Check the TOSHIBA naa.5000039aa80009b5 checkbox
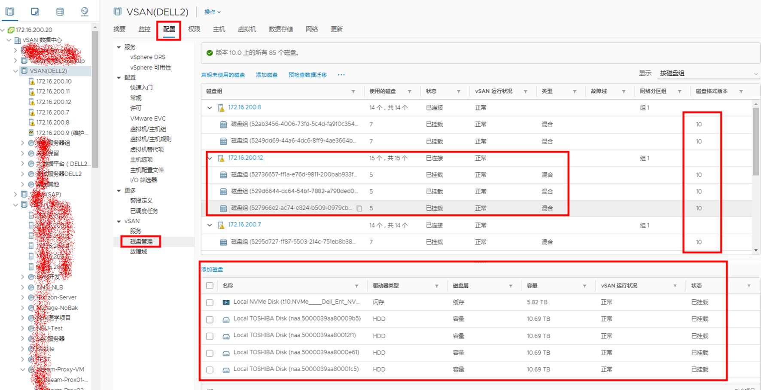Image resolution: width=761 pixels, height=390 pixels. (x=210, y=320)
